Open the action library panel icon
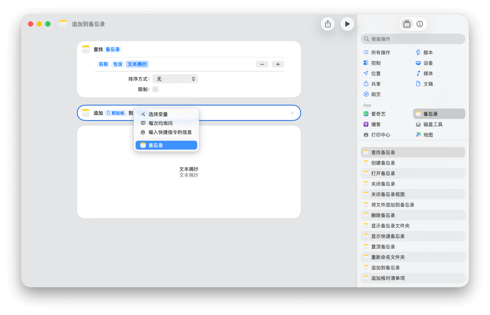490x315 pixels. click(407, 24)
